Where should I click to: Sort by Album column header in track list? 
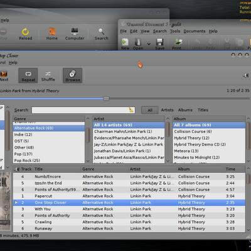(x=184, y=169)
